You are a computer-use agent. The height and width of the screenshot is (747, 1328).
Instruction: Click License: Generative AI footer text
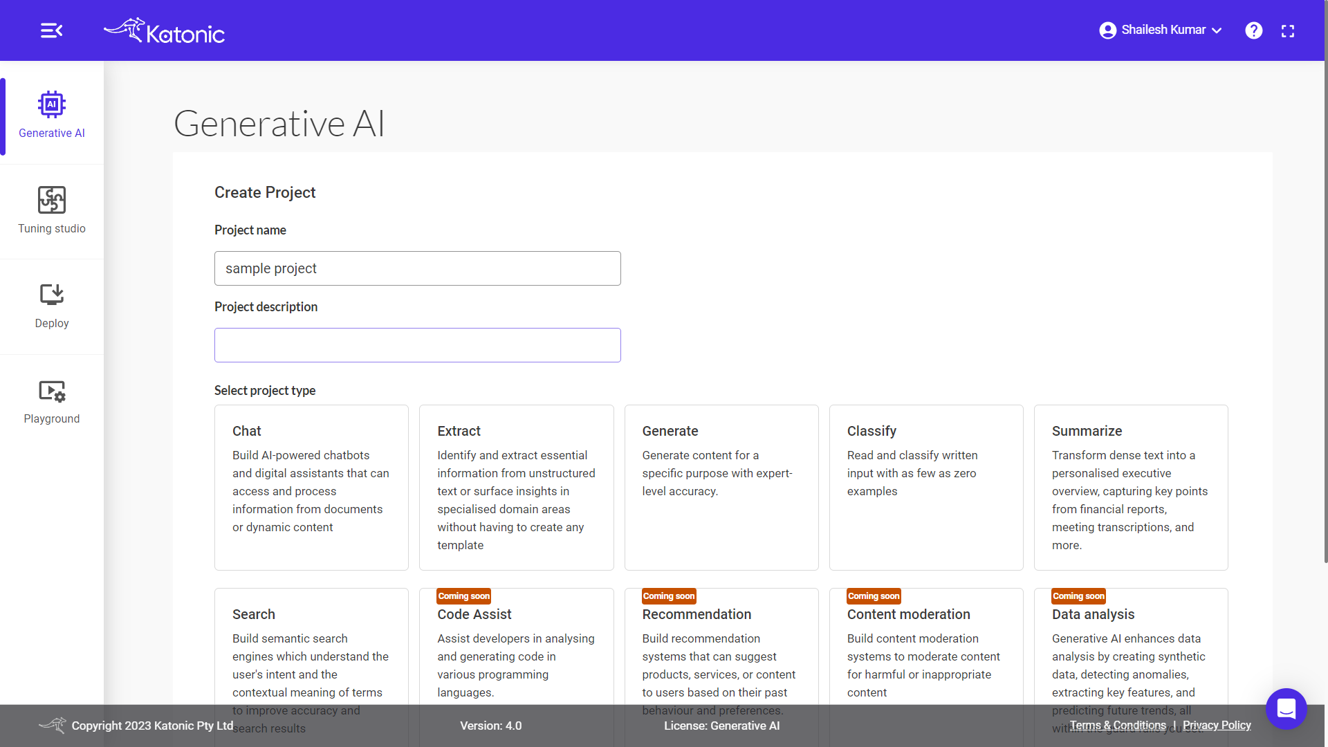tap(721, 726)
